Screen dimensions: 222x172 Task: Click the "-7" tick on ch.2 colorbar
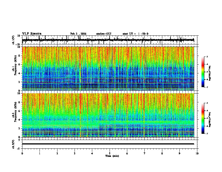207,133
